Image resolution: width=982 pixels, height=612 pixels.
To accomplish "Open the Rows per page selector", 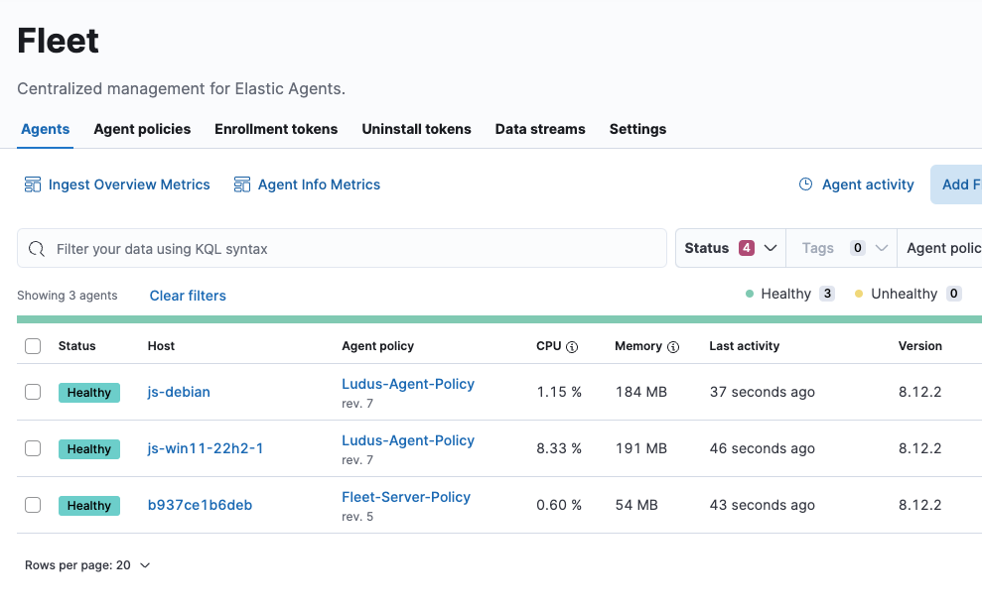I will click(87, 565).
